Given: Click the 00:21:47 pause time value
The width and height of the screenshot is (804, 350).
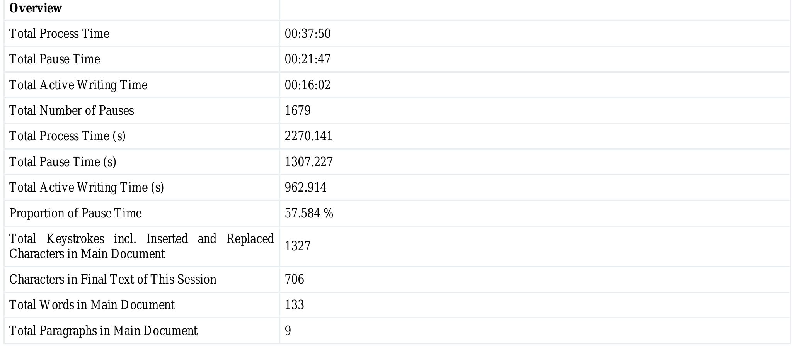Looking at the screenshot, I should click(x=308, y=59).
